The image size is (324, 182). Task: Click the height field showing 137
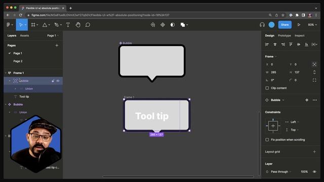tap(300, 72)
